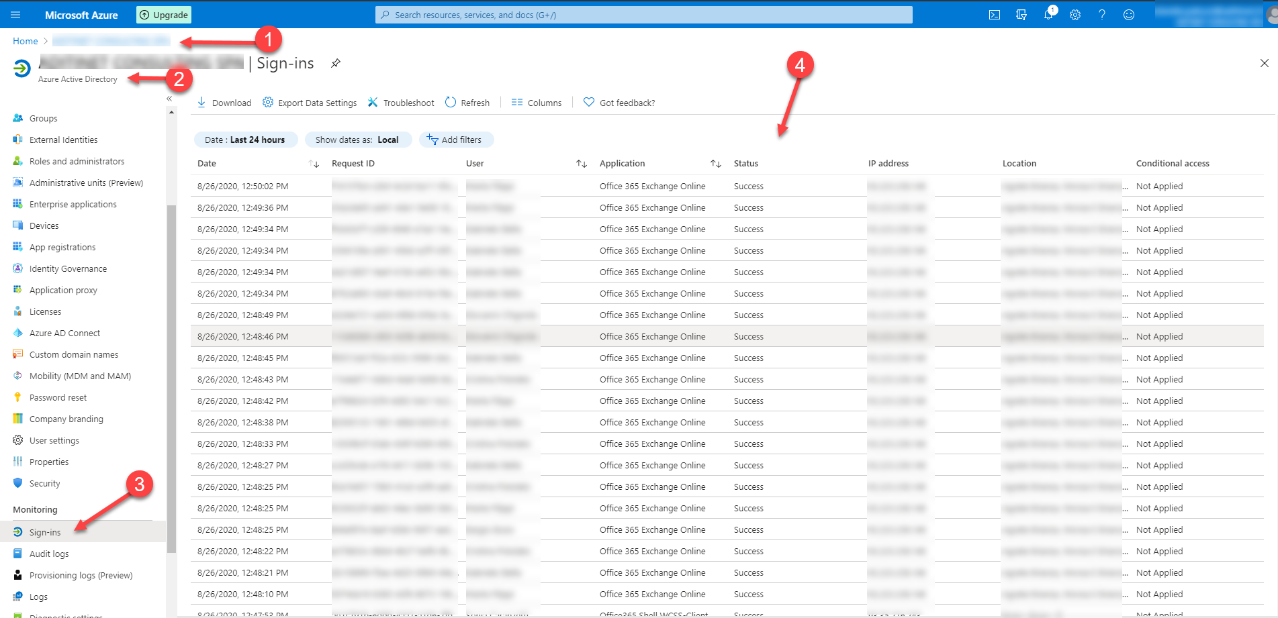The height and width of the screenshot is (618, 1278).
Task: Open the Troubleshoot tool
Action: pos(400,102)
